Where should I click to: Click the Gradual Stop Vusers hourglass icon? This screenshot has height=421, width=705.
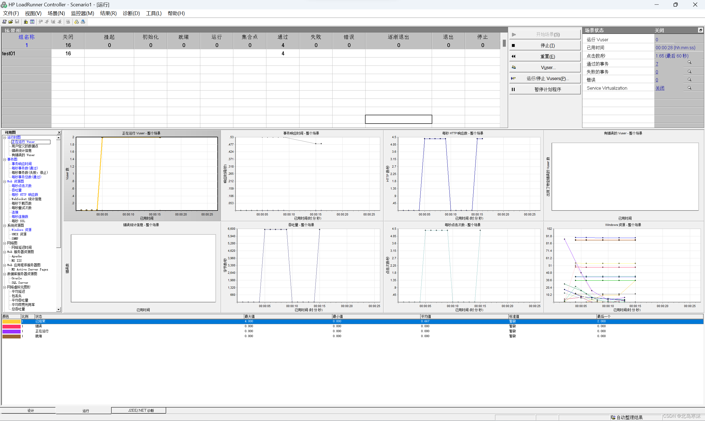point(53,22)
